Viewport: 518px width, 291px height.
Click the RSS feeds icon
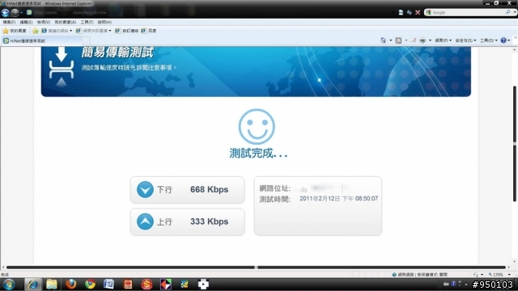[398, 40]
